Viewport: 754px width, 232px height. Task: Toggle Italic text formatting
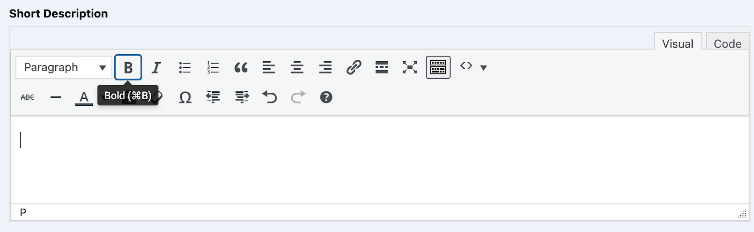click(156, 67)
